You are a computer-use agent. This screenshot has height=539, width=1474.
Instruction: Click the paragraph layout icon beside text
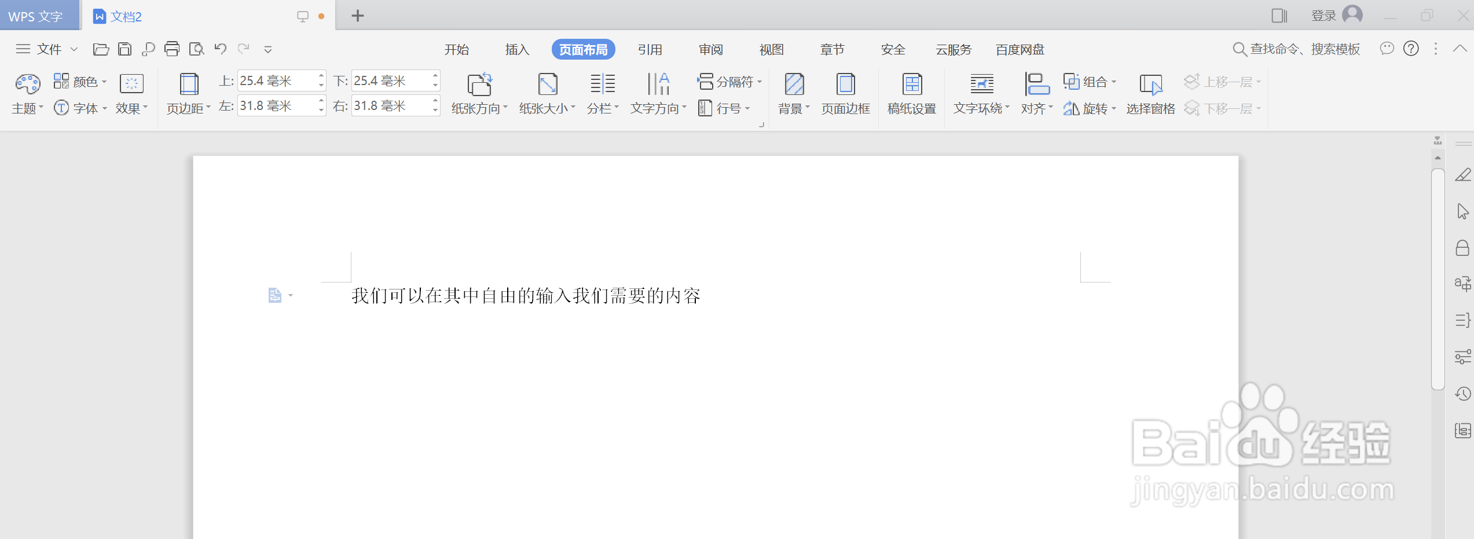tap(275, 295)
